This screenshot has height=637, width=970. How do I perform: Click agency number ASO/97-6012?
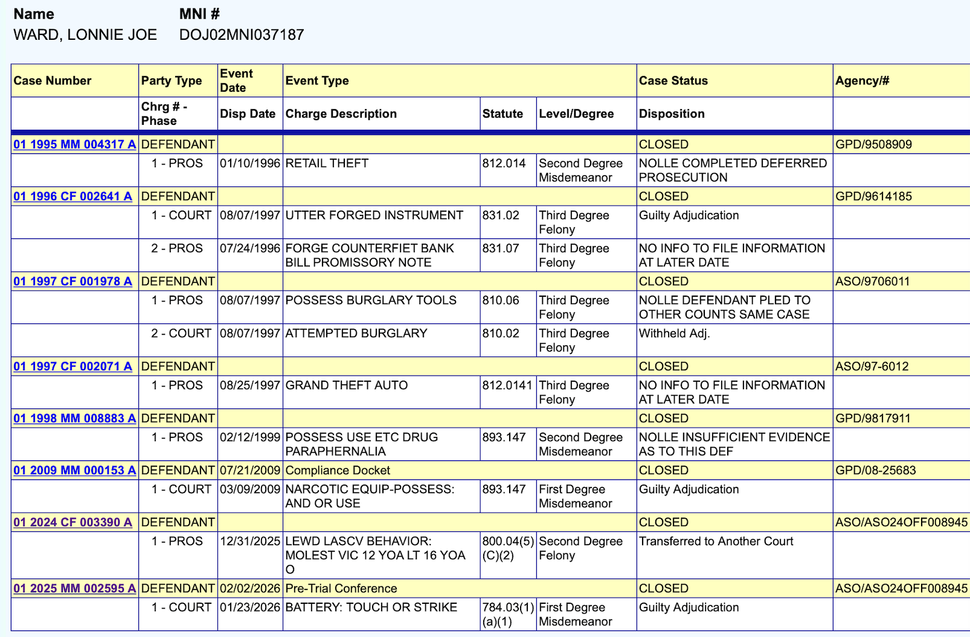pos(872,366)
